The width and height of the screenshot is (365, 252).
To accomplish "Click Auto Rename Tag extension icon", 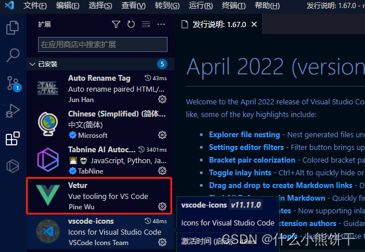I will [x=48, y=89].
